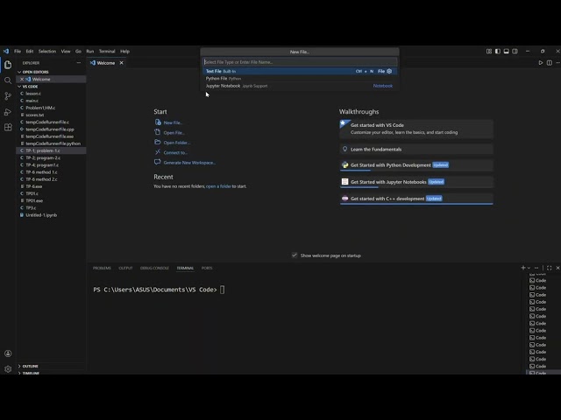Click the Open Folder icon under Start

[x=158, y=142]
